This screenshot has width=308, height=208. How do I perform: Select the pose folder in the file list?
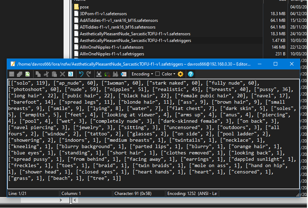click(x=84, y=7)
